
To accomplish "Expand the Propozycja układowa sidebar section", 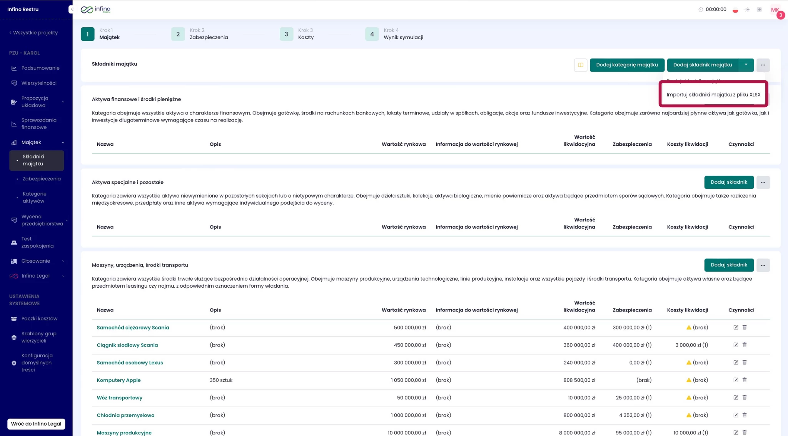I will (63, 102).
